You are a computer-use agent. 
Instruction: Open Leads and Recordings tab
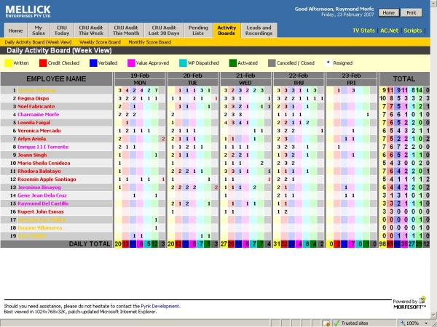click(x=259, y=31)
